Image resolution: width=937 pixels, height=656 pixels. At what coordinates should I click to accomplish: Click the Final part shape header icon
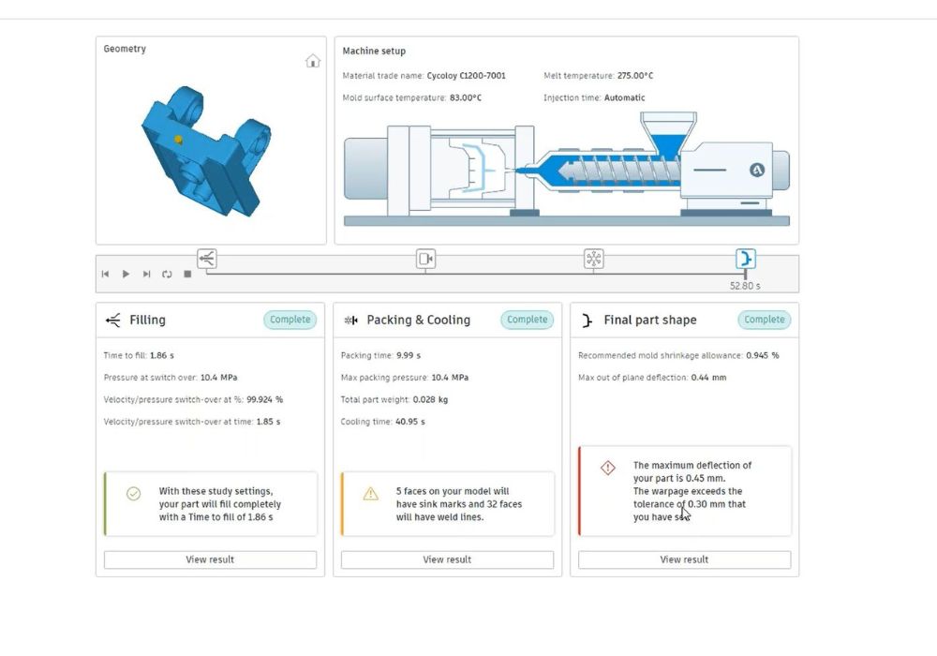tap(587, 321)
